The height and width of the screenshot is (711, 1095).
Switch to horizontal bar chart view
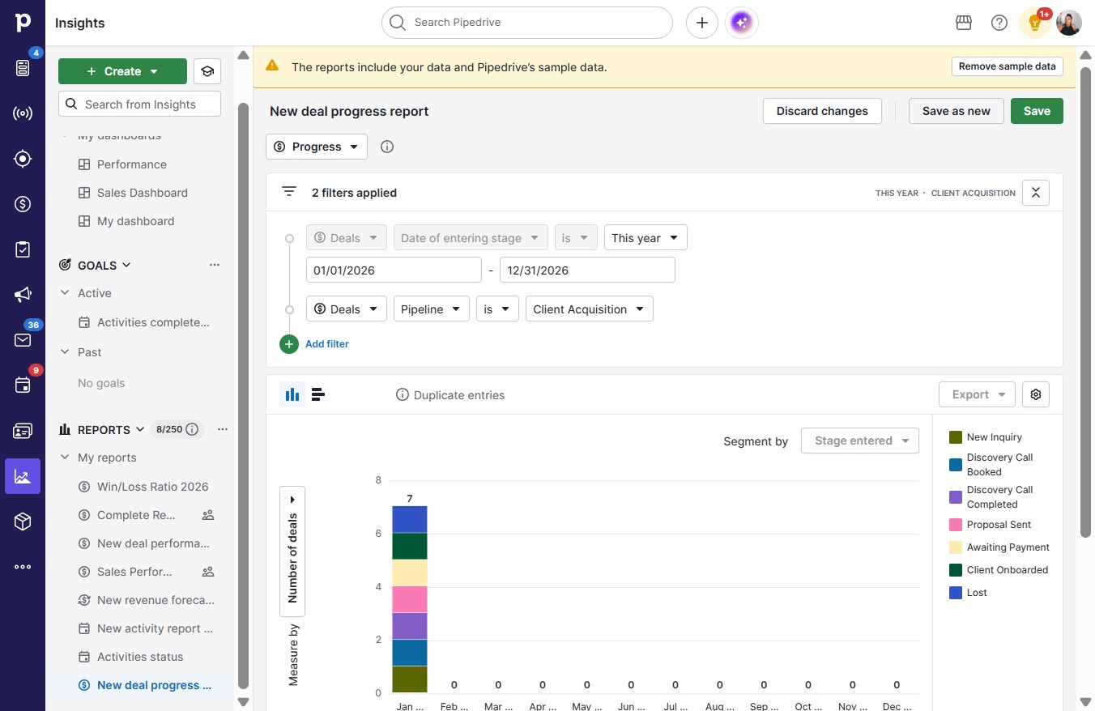318,394
